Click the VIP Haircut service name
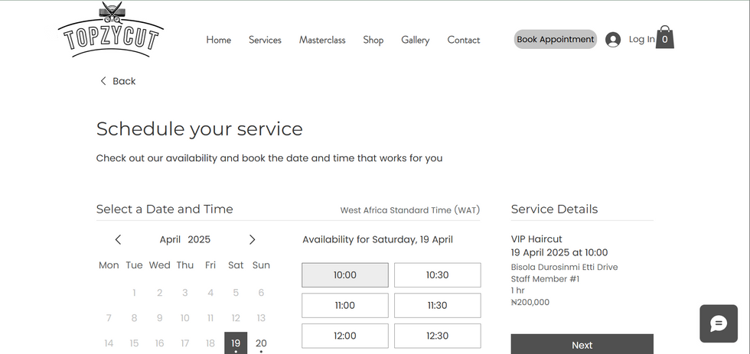750x354 pixels. (536, 239)
